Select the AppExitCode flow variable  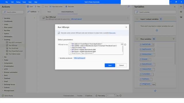click(147, 44)
